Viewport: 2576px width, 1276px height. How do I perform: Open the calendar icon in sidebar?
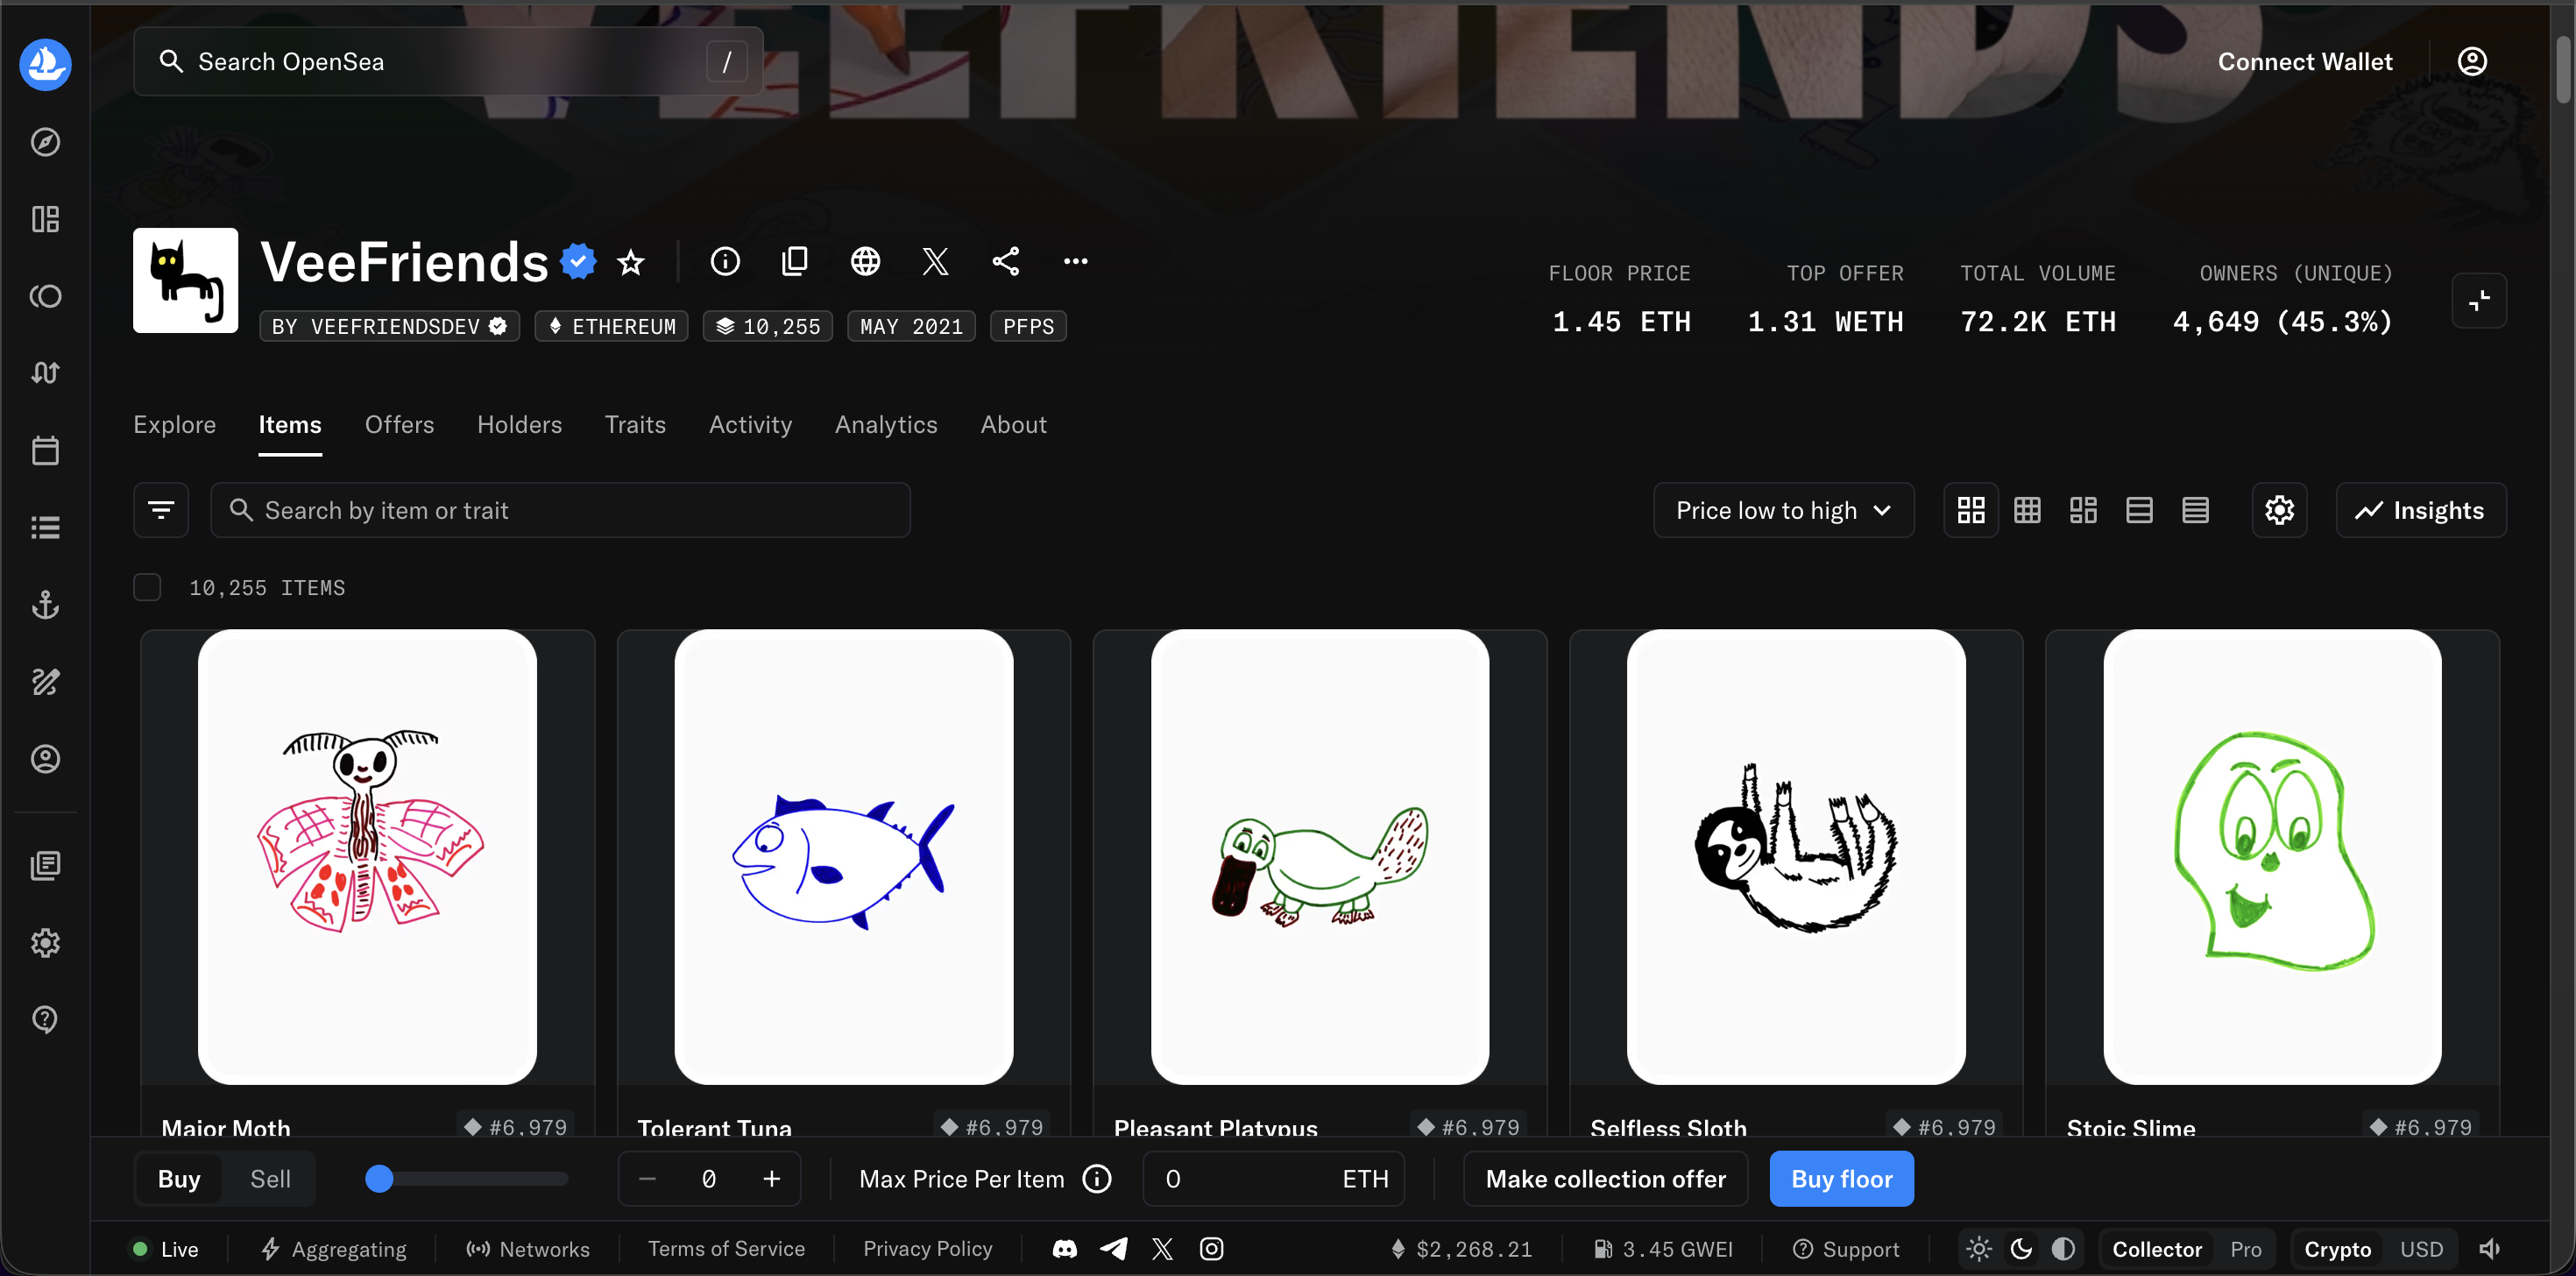[x=45, y=450]
